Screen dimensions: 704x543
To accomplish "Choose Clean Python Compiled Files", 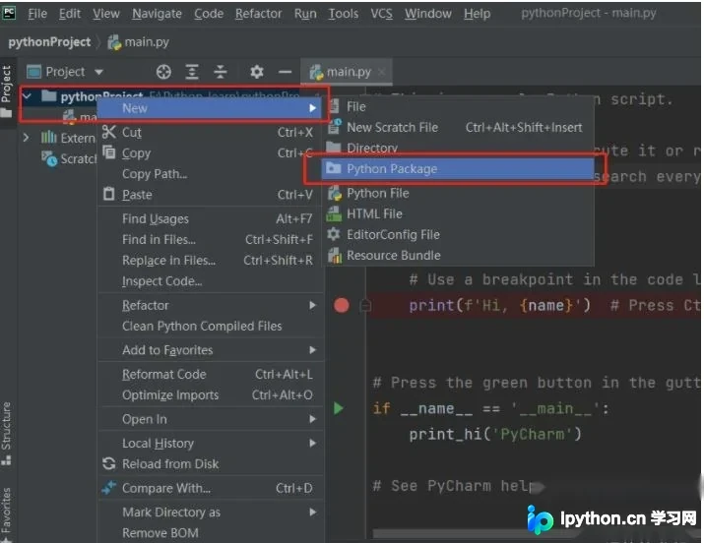I will tap(210, 326).
